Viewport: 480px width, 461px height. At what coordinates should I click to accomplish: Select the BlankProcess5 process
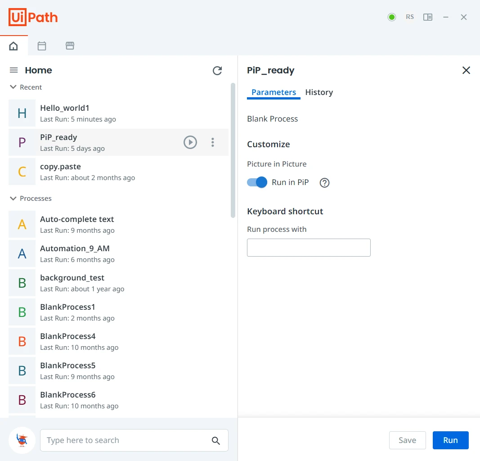[118, 371]
